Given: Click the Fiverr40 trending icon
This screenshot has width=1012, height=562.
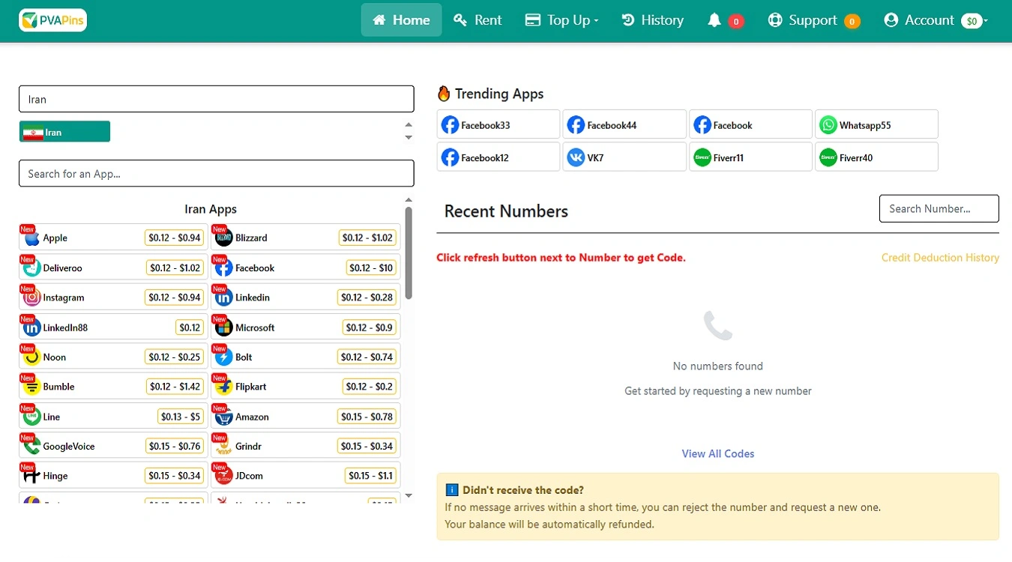Looking at the screenshot, I should click(828, 157).
